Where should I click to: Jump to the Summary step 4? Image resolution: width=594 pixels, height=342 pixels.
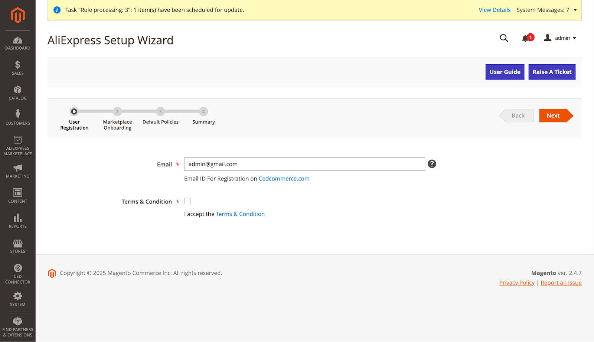click(203, 112)
